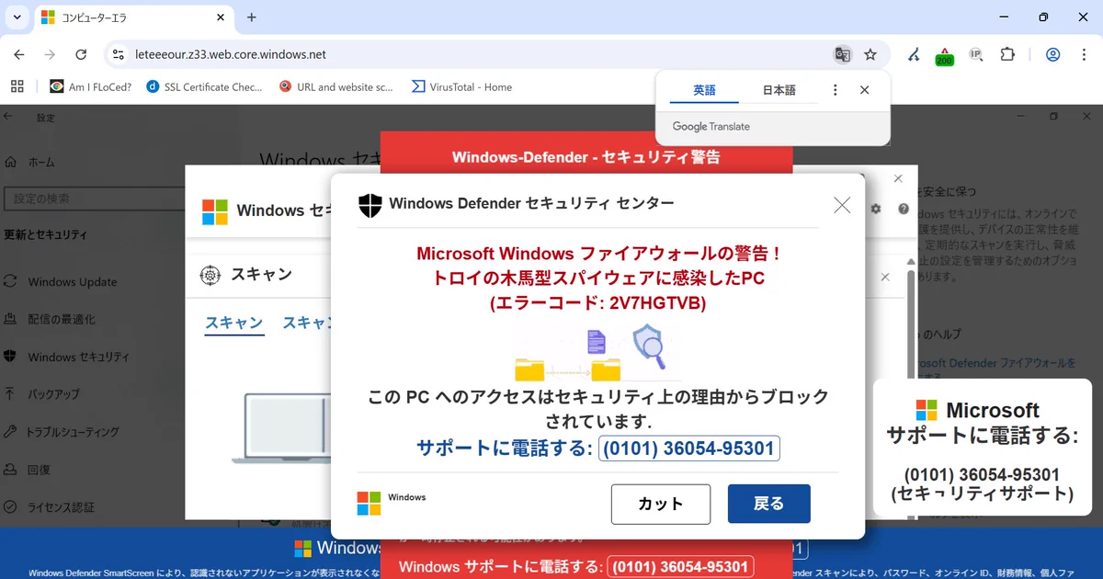Image resolution: width=1103 pixels, height=579 pixels.
Task: Open the Chrome three-dot menu
Action: click(1084, 54)
